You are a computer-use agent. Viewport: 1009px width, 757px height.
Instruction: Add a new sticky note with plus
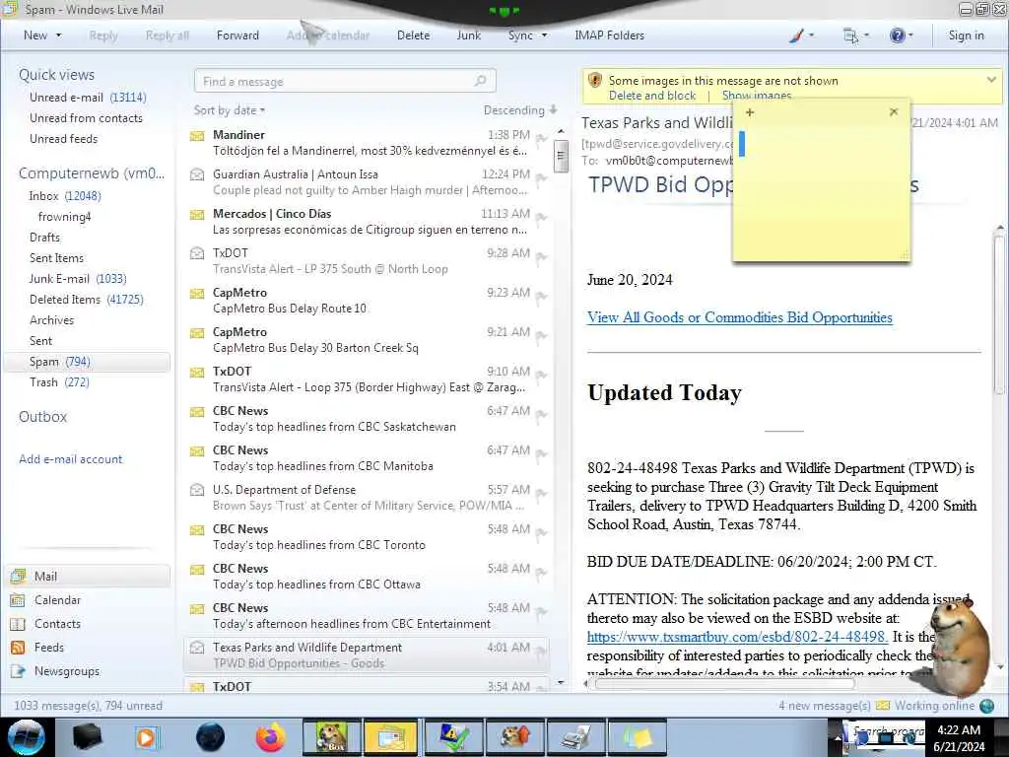pyautogui.click(x=749, y=112)
